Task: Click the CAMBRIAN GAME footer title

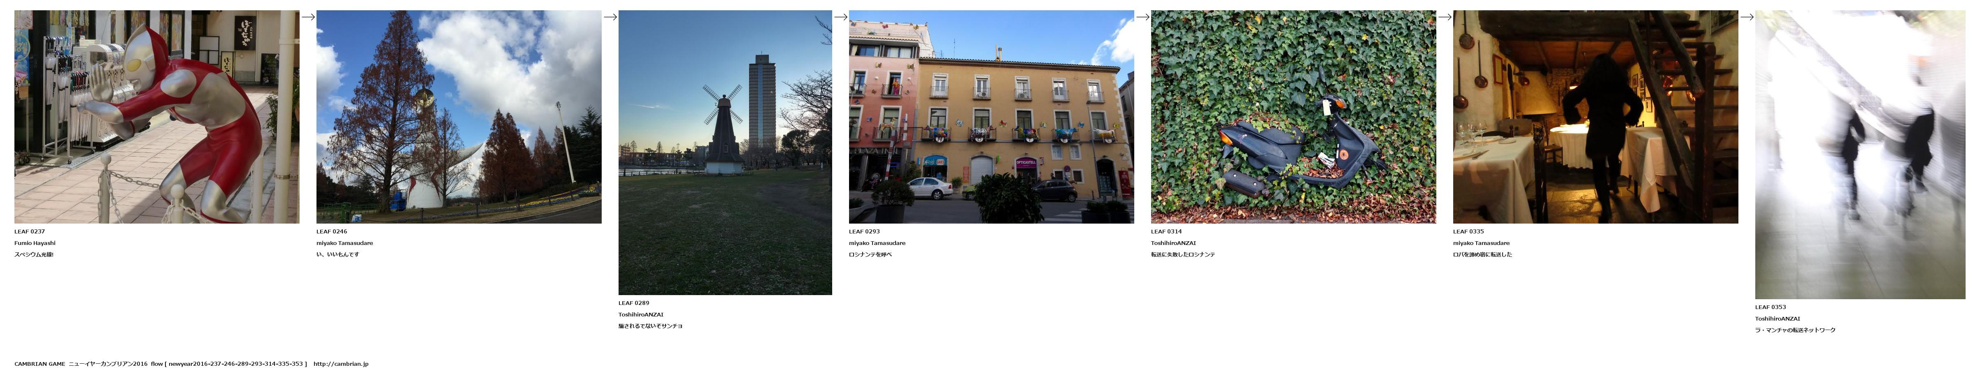Action: click(x=40, y=364)
